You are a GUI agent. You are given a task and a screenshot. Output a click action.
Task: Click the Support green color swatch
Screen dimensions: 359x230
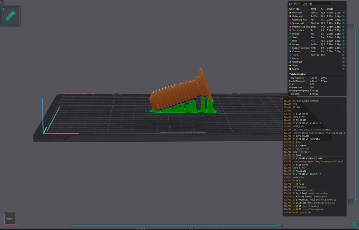pyautogui.click(x=290, y=45)
